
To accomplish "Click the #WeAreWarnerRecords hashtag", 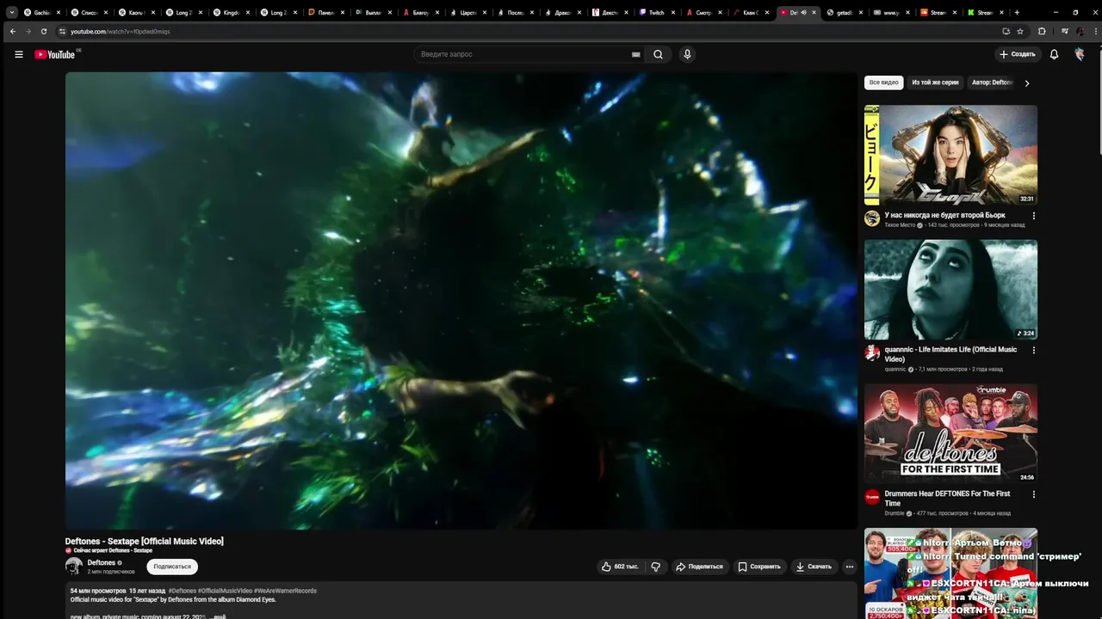I will click(x=285, y=591).
